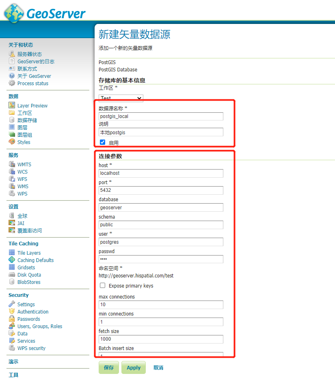Viewport: 335px width, 378px height.
Task: Open the Layer Preview link
Action: point(32,105)
